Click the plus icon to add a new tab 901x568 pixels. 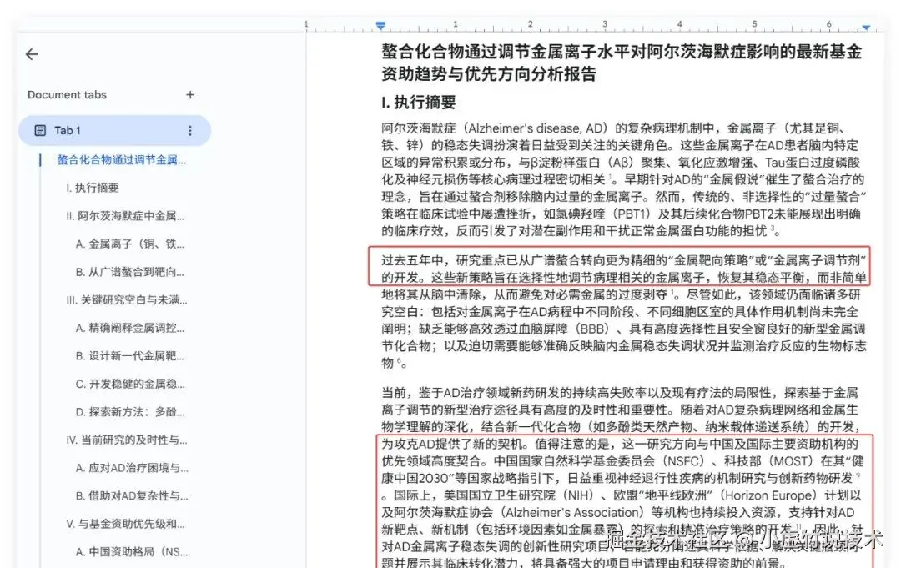click(x=190, y=94)
